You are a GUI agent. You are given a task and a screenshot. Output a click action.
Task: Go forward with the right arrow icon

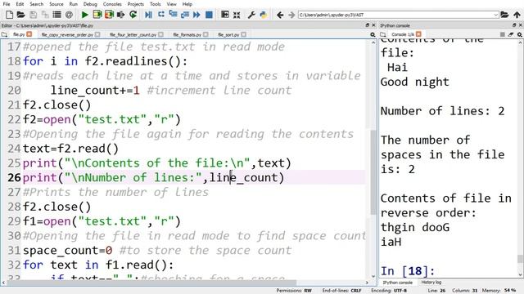291,15
